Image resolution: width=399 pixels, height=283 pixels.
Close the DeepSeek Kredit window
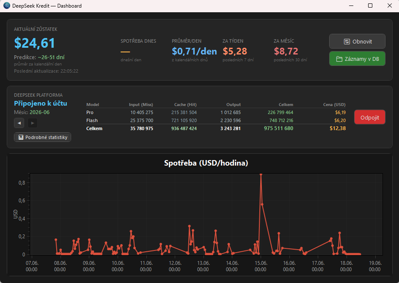(390, 5)
